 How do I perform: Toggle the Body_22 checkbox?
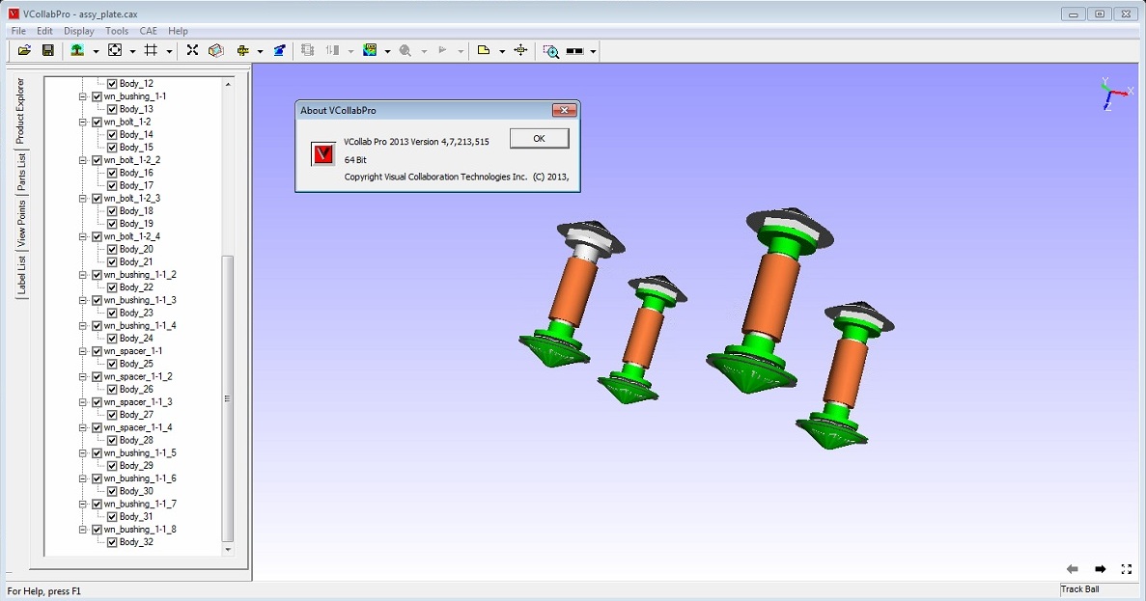point(112,287)
